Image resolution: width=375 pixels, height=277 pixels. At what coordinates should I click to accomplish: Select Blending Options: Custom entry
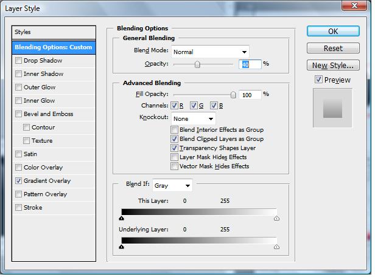(54, 47)
